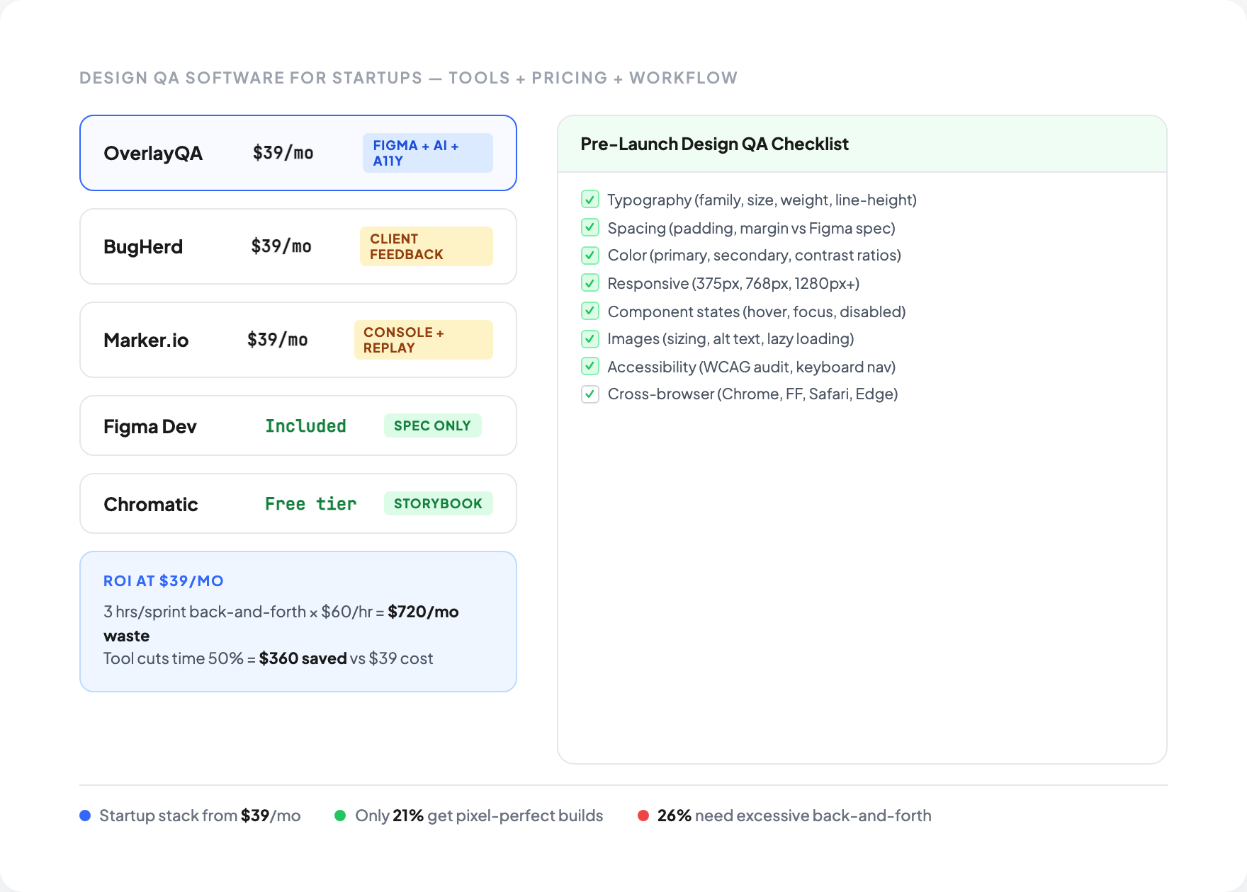The width and height of the screenshot is (1247, 892).
Task: Click the CONSOLE + REPLAY badge
Action: (424, 340)
